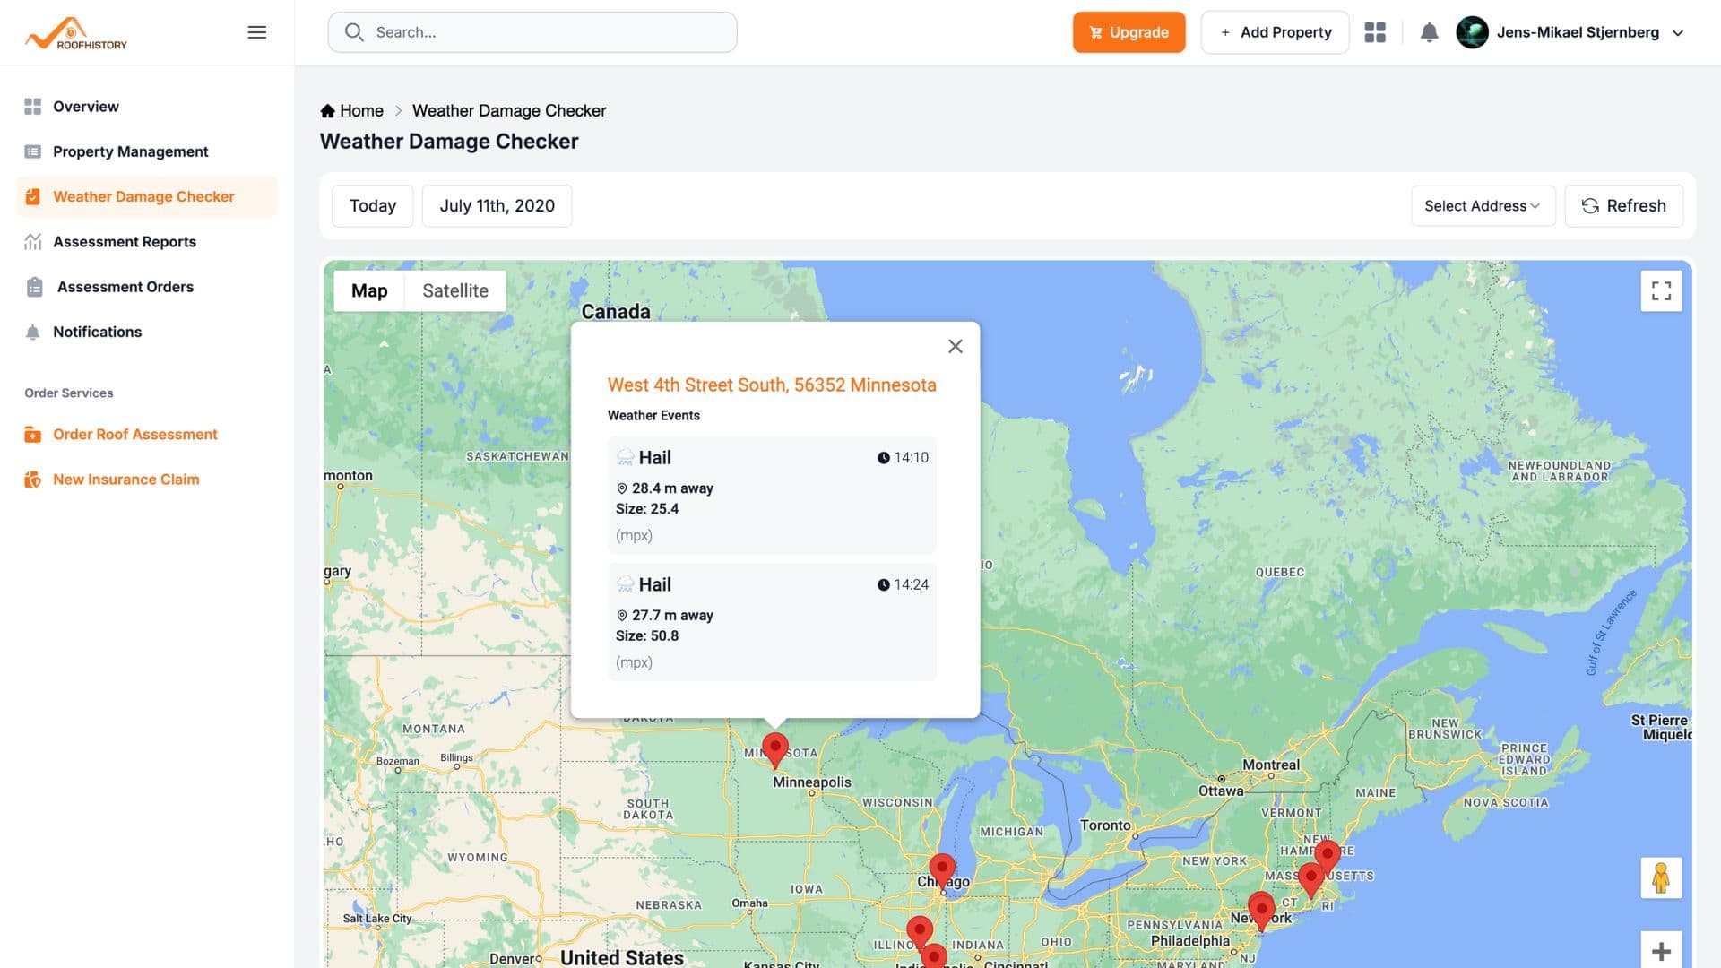The image size is (1721, 968).
Task: Click the Street View pegman icon
Action: click(x=1661, y=877)
